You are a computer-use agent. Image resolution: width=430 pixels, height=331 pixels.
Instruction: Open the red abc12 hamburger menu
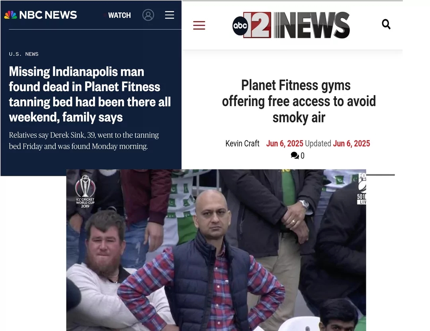(199, 25)
